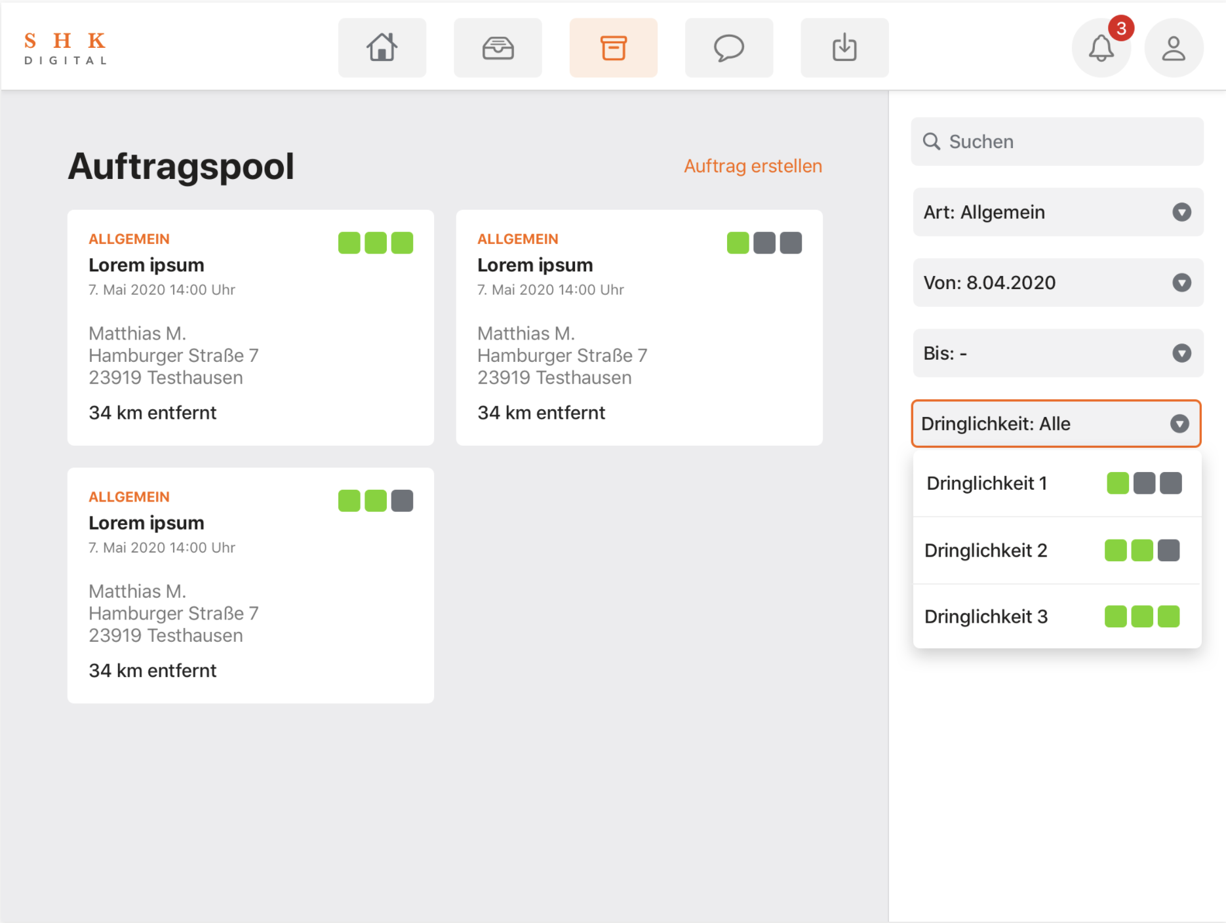Go to the home page icon
Screen dimensions: 1226x923
point(382,48)
